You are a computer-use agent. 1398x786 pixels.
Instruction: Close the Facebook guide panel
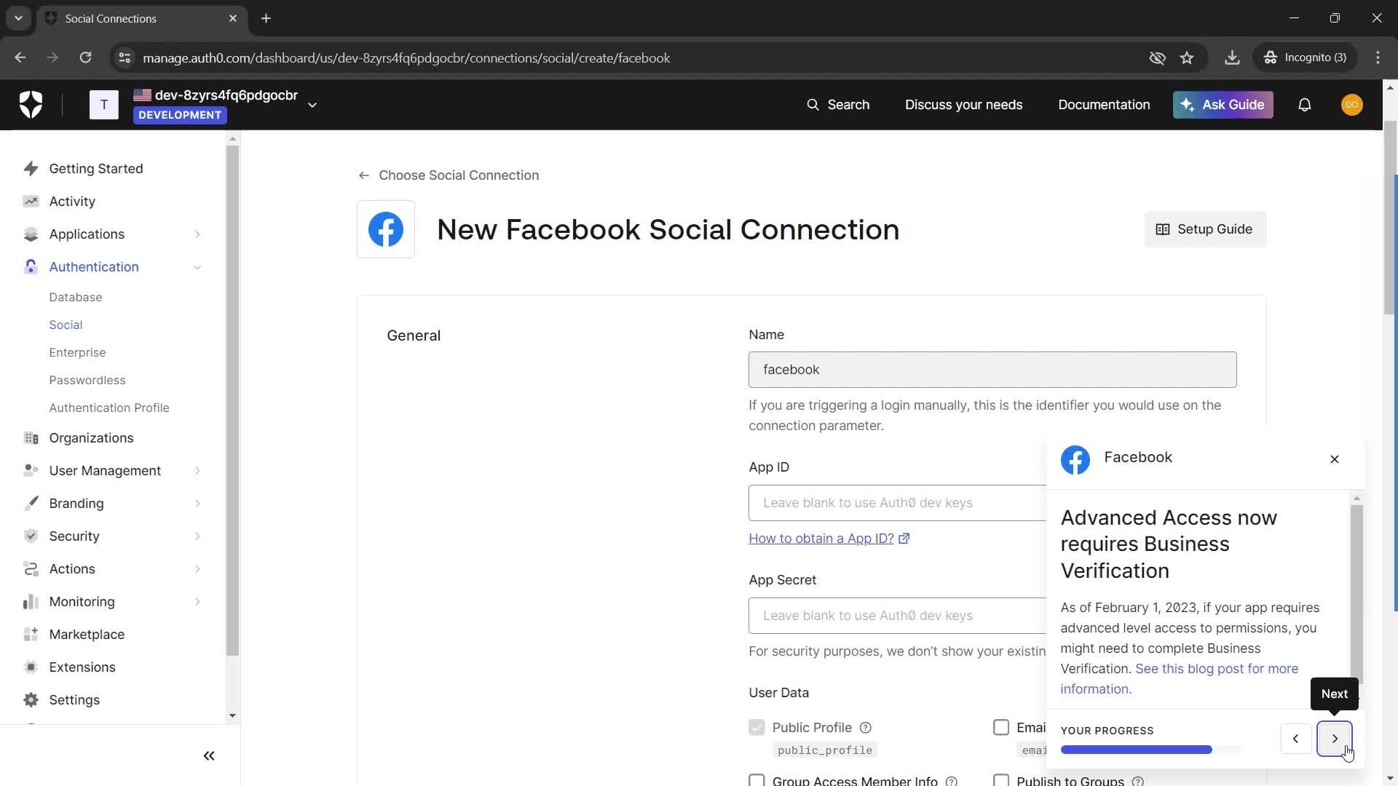1335,459
